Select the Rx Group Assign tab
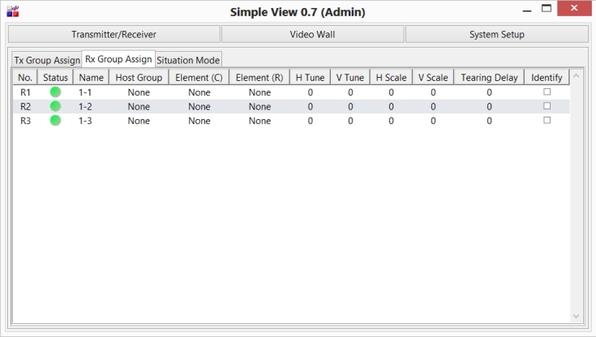The height and width of the screenshot is (337, 596). pyautogui.click(x=118, y=59)
